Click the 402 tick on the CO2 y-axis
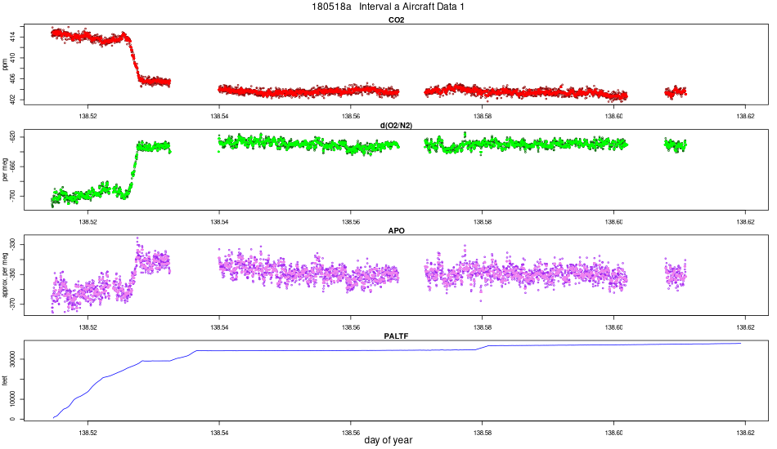The image size is (777, 449). coord(13,99)
